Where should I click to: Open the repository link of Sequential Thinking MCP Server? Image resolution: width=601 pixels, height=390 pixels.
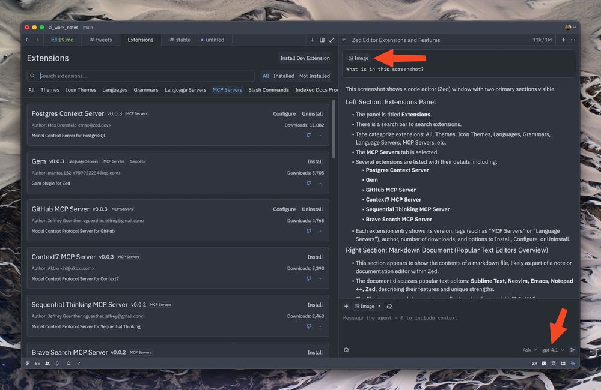(x=309, y=326)
